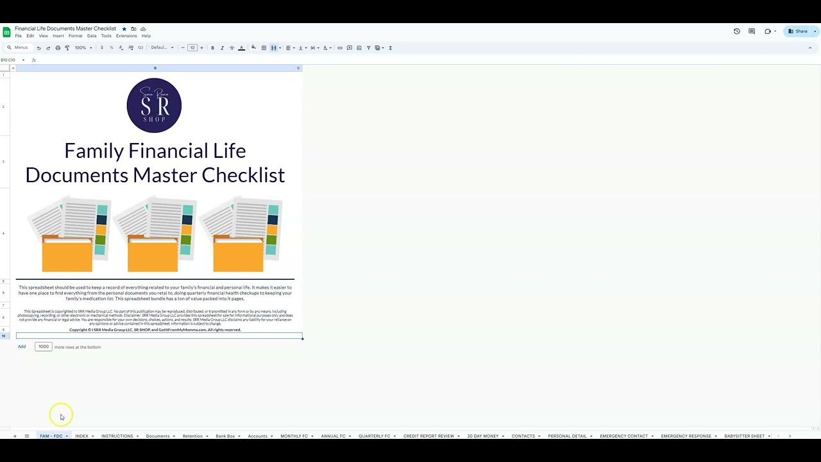Click the Add Sheet plus button

tap(15, 436)
